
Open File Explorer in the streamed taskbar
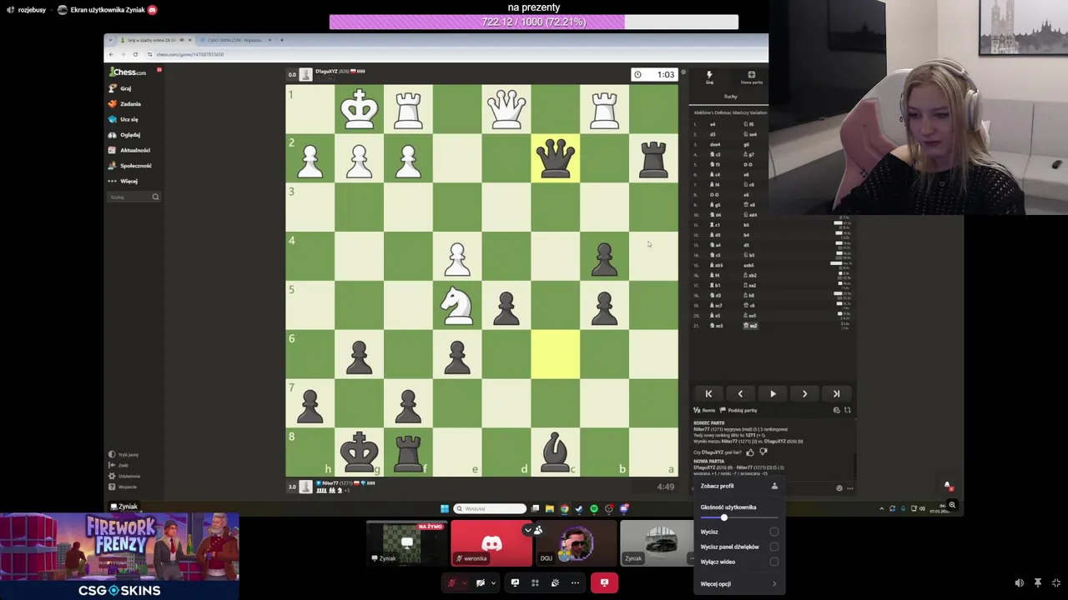pos(549,508)
